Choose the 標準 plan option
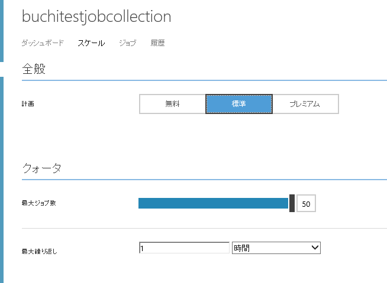Image resolution: width=387 pixels, height=283 pixels. coord(239,104)
